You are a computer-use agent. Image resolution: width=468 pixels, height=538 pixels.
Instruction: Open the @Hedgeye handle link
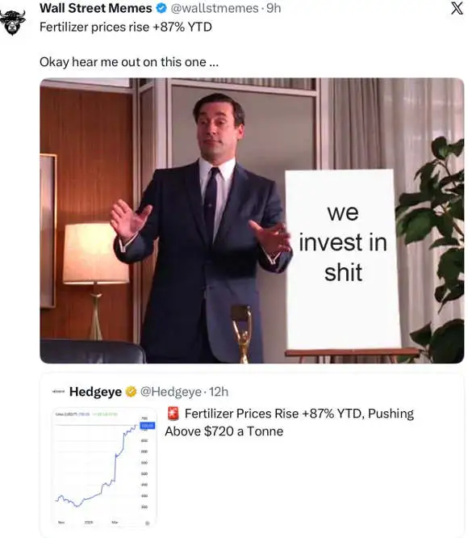tap(171, 392)
